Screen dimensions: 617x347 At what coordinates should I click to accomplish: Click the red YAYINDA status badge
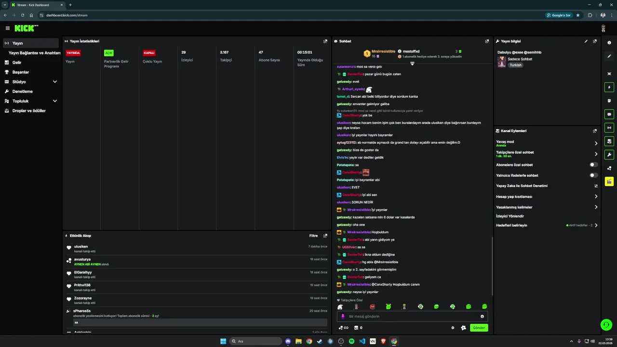(73, 53)
